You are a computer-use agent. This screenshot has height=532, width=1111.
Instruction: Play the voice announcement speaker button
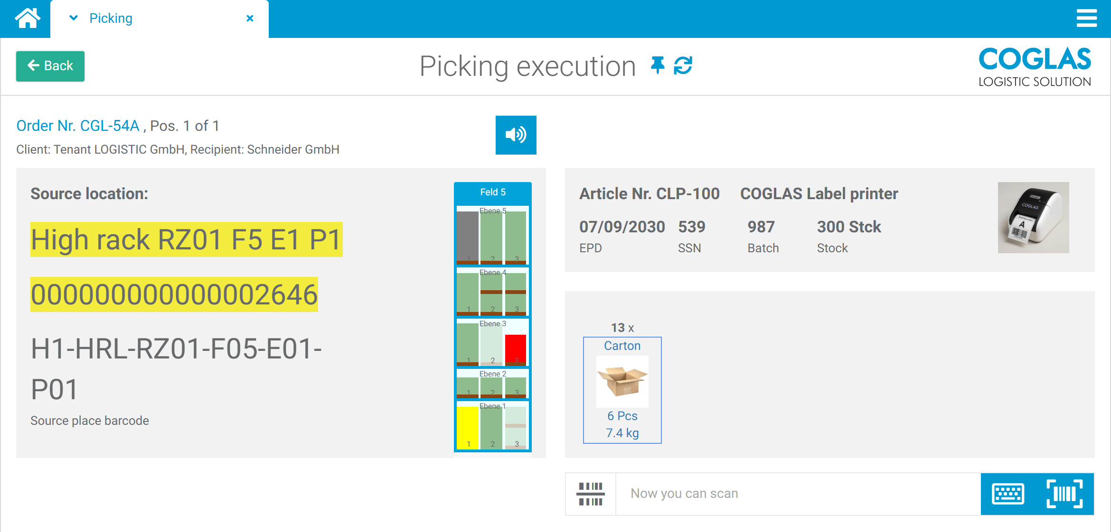pyautogui.click(x=516, y=135)
